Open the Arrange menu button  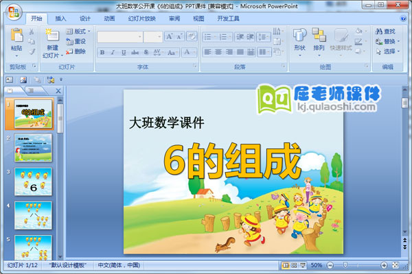pos(319,42)
